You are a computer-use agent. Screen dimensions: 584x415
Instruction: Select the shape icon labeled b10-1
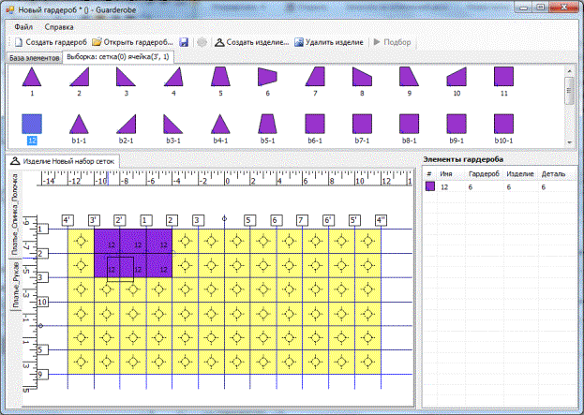point(503,123)
